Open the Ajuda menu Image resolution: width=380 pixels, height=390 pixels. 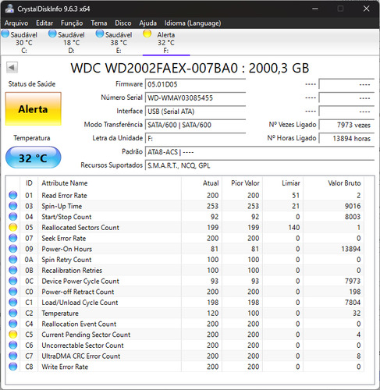coord(147,23)
